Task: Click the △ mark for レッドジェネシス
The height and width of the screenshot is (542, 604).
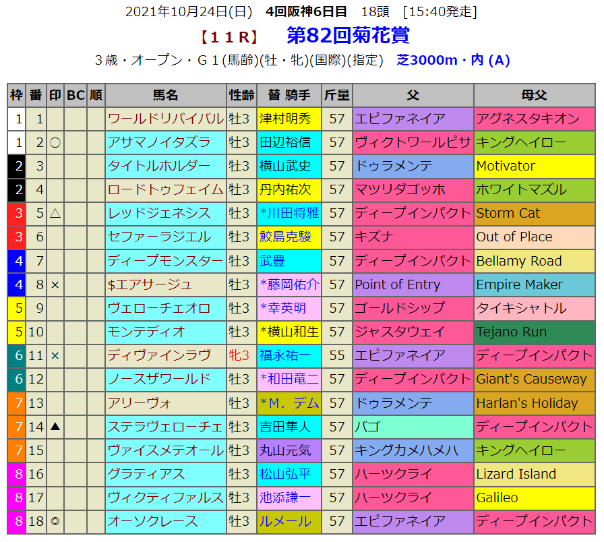Action: (x=55, y=214)
